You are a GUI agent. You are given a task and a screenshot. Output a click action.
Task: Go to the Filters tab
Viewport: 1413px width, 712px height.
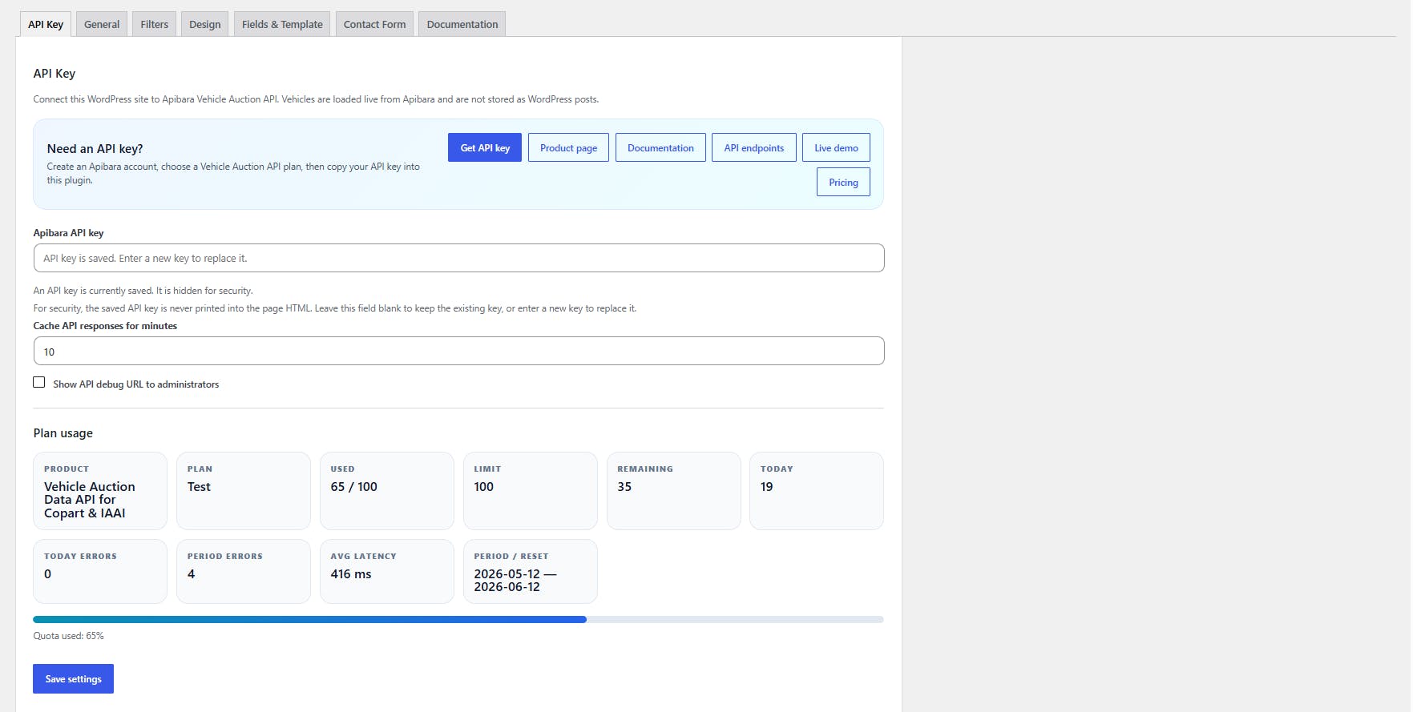tap(155, 24)
